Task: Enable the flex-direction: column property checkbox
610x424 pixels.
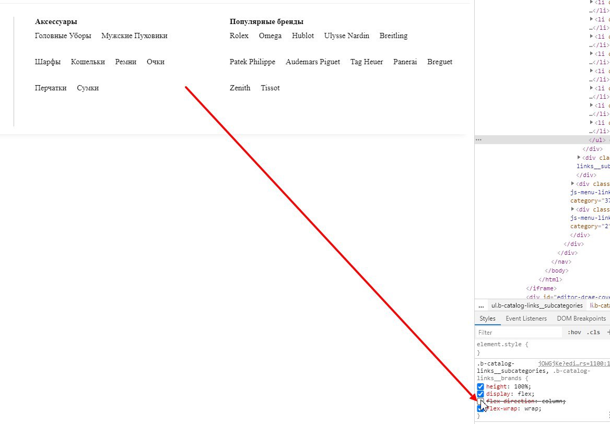Action: tap(480, 402)
